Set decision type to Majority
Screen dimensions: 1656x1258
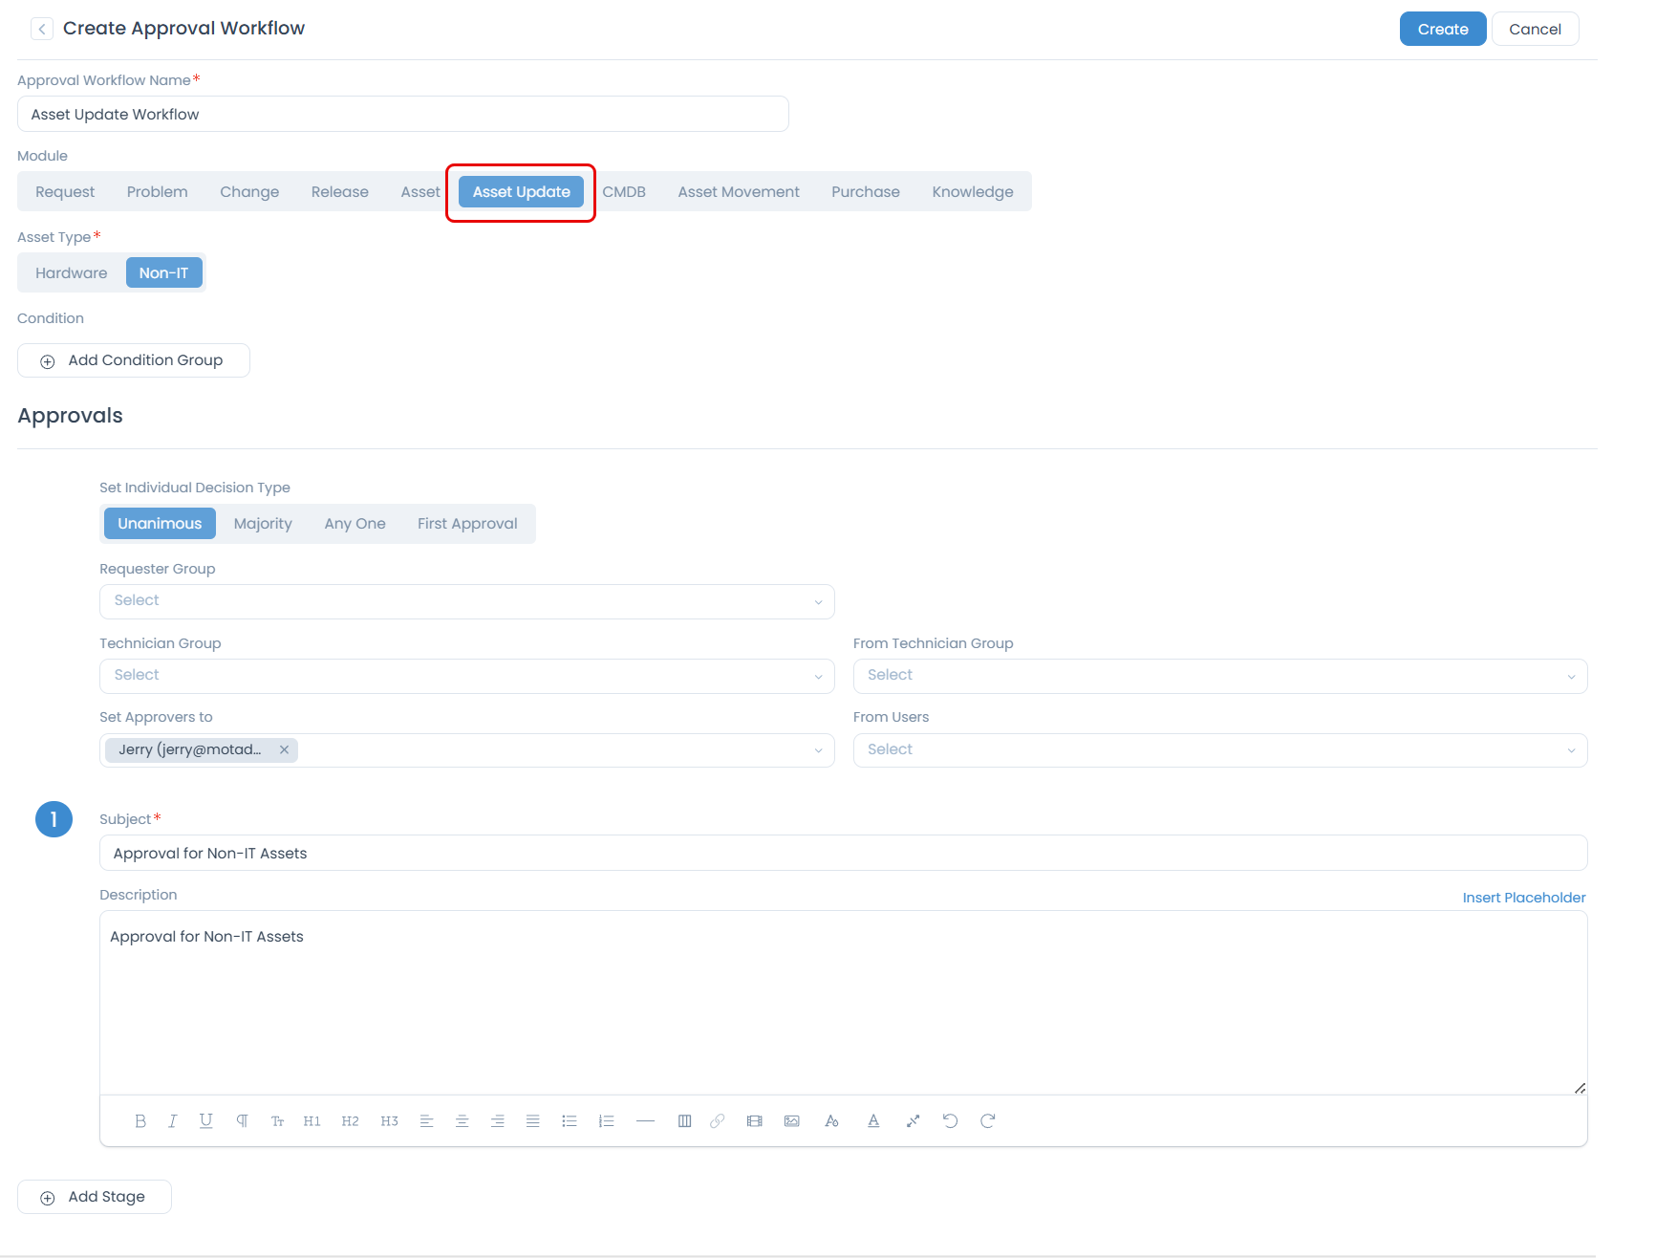pyautogui.click(x=263, y=524)
